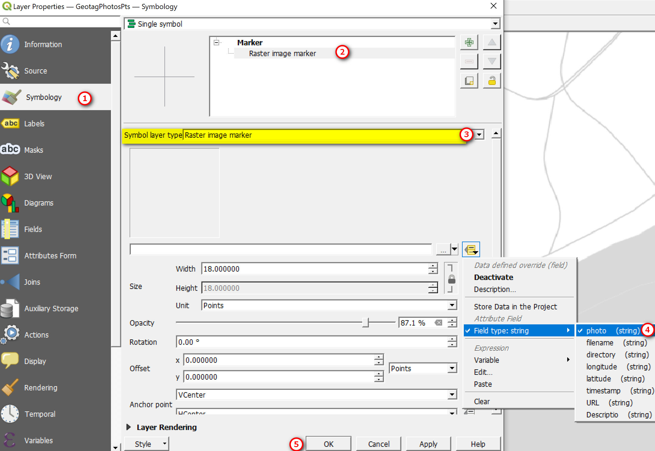
Task: Open the Variable submenu
Action: [486, 360]
